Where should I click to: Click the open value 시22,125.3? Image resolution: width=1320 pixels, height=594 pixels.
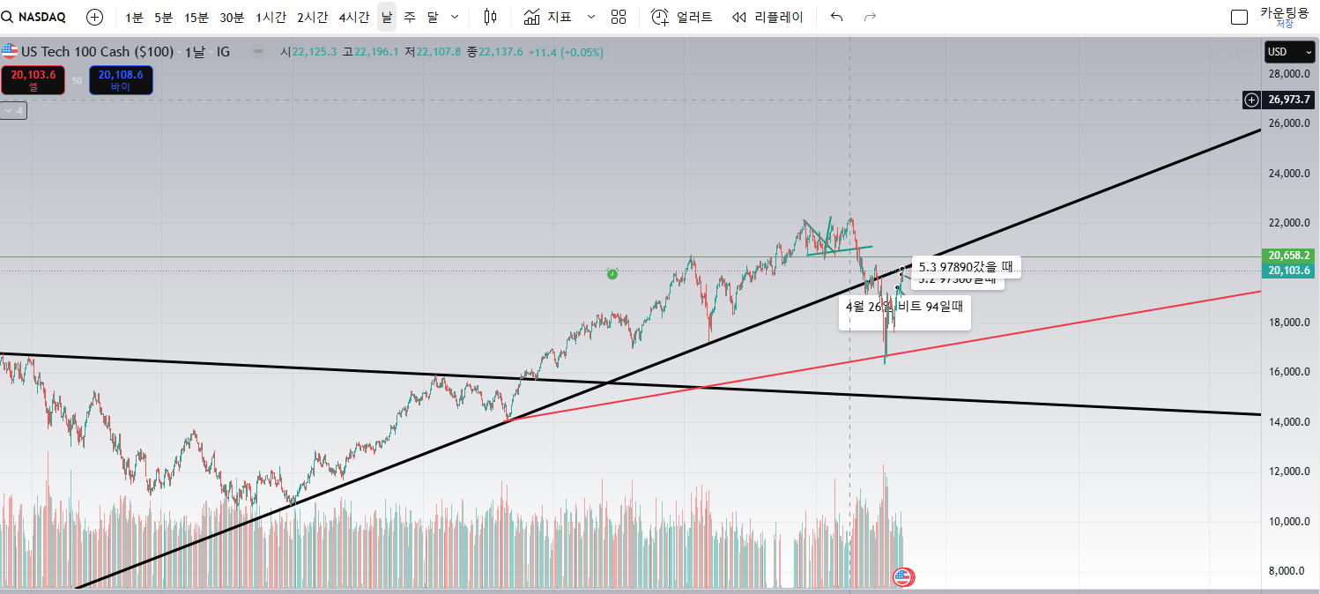(308, 52)
